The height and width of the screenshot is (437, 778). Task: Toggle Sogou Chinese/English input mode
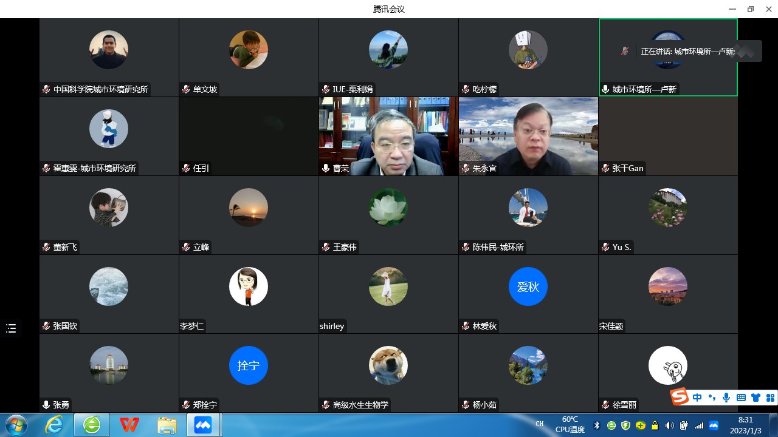(697, 398)
